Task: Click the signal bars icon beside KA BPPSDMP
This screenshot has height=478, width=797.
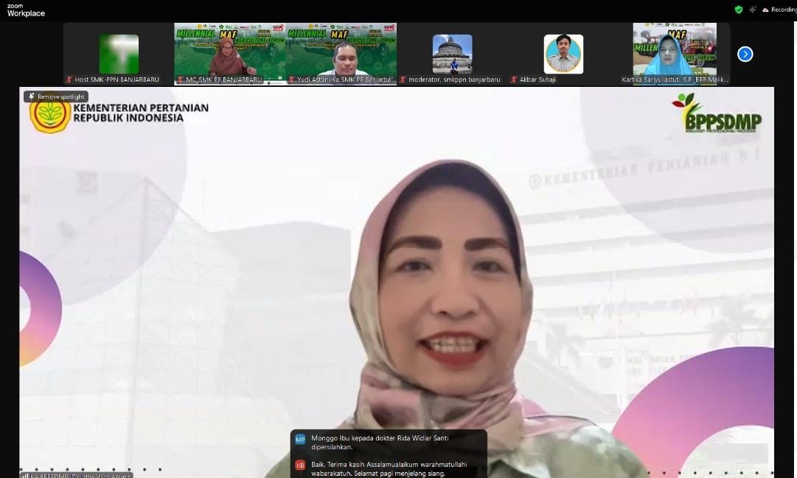Action: (25, 476)
